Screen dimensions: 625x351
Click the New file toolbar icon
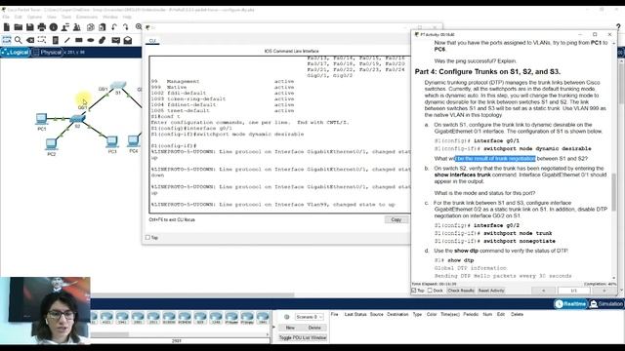click(7, 27)
